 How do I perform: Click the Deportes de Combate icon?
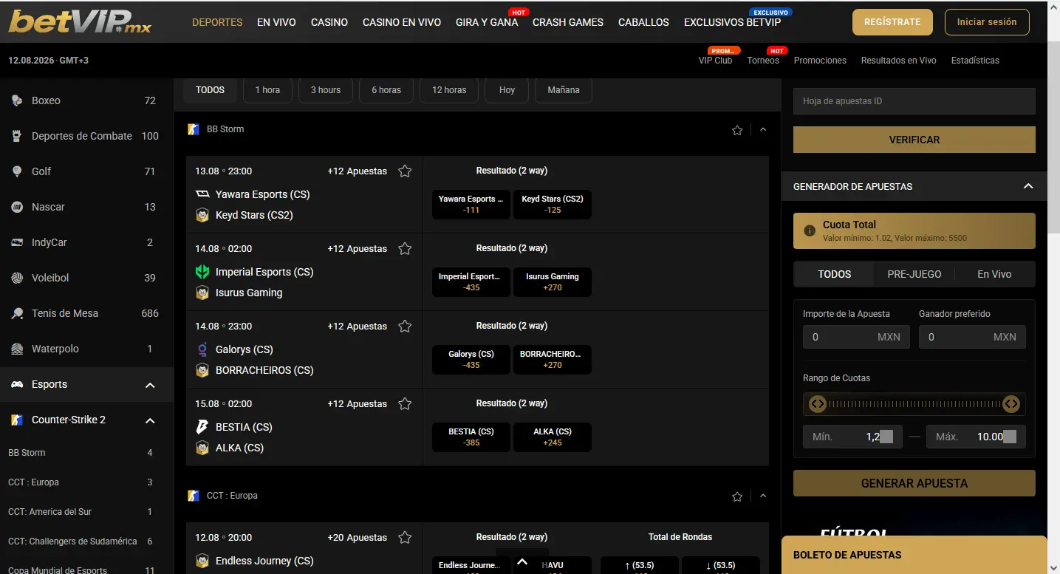(17, 136)
